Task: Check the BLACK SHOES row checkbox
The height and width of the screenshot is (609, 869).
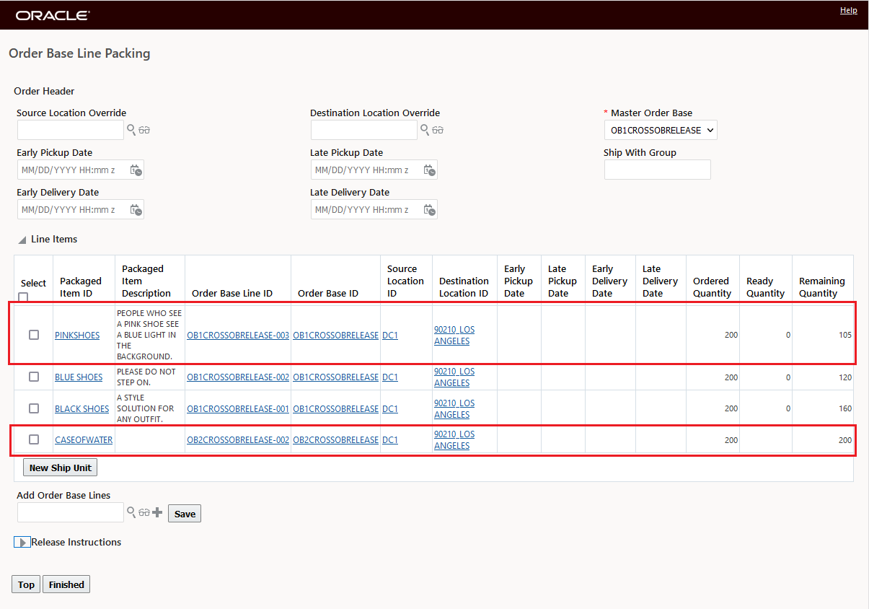Action: [x=34, y=408]
